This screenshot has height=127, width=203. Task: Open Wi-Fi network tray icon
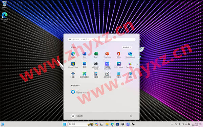(x=183, y=124)
